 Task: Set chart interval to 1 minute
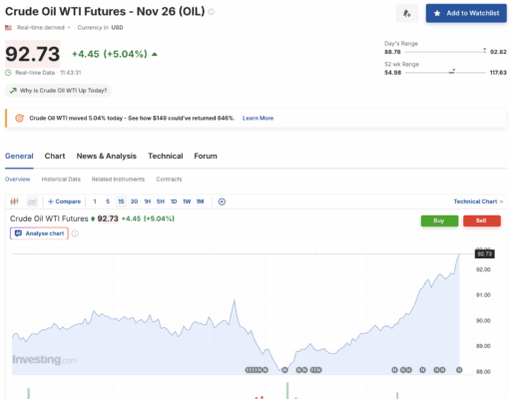pyautogui.click(x=95, y=201)
